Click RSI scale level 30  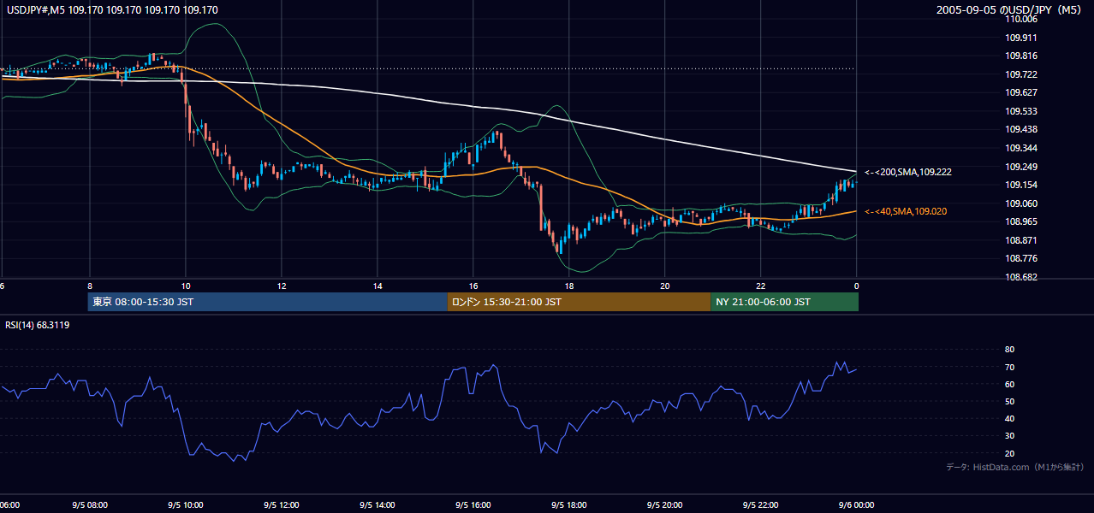point(1009,436)
